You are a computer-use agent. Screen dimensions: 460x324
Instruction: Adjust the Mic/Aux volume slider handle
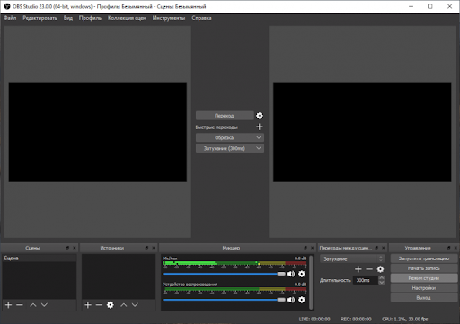pos(281,274)
